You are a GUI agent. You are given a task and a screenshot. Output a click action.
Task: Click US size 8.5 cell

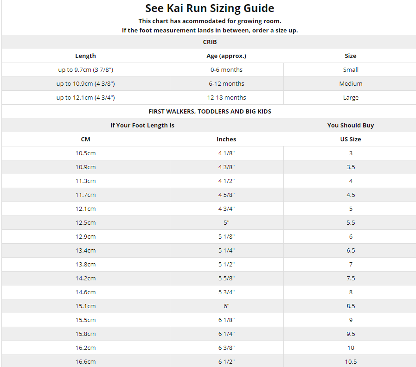point(351,306)
